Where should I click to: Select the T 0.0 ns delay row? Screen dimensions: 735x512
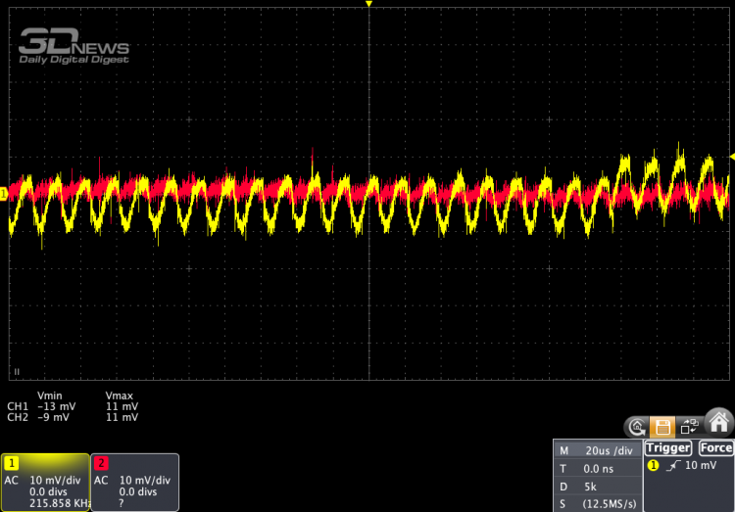[x=596, y=468]
